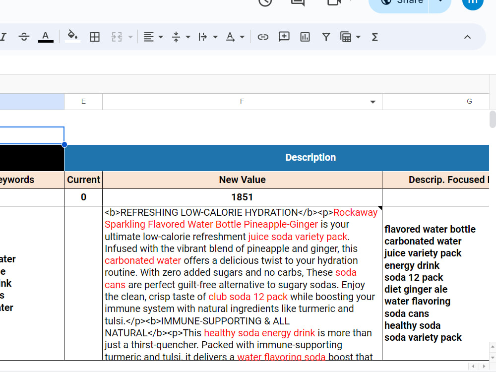Click the scroll left arrow
The height and width of the screenshot is (372, 496).
coord(473,367)
